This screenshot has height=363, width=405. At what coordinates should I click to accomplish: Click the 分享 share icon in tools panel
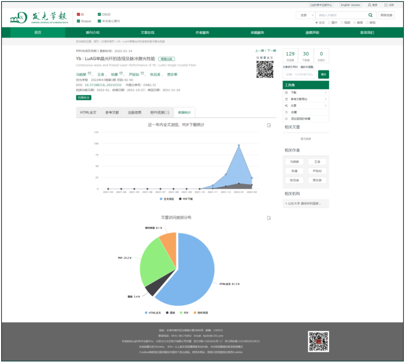286,106
